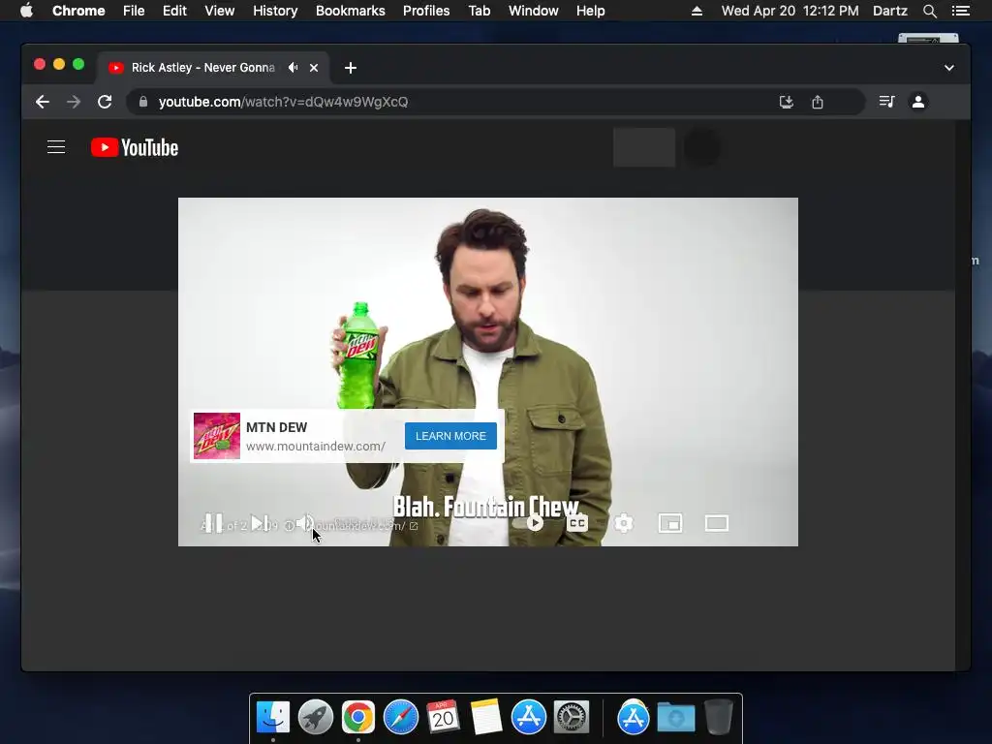992x744 pixels.
Task: Open the File menu
Action: 134,11
